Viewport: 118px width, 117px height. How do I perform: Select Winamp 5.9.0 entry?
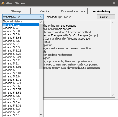tap(21, 31)
